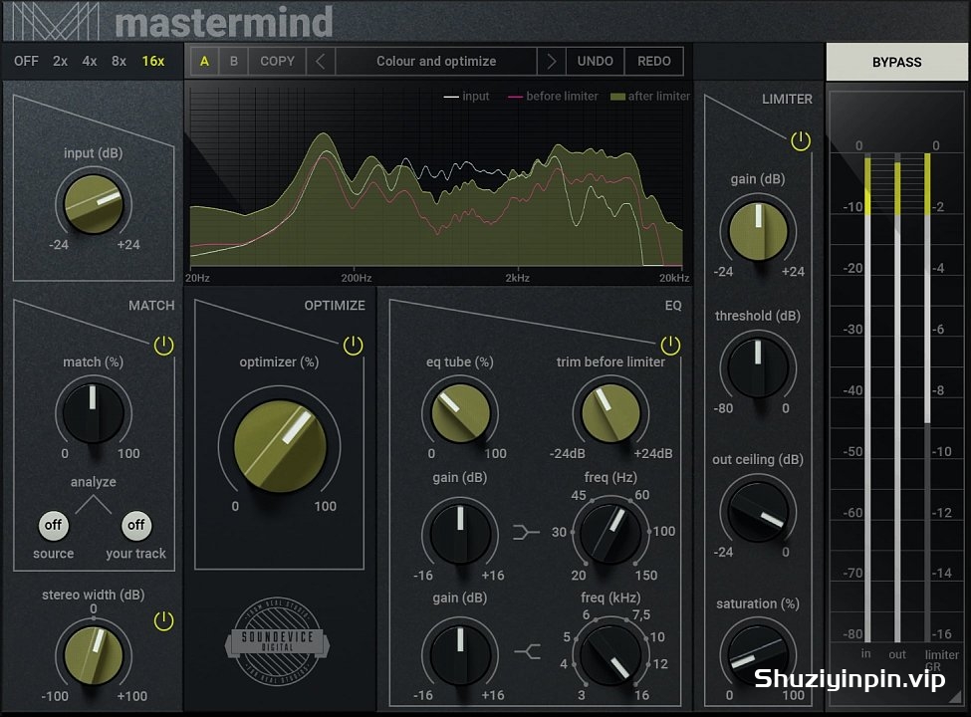Click the 'OPTIMIZE' section title
The height and width of the screenshot is (717, 971).
point(335,306)
